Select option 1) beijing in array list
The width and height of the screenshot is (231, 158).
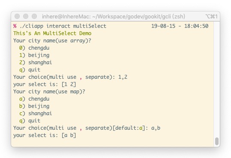(x=34, y=55)
